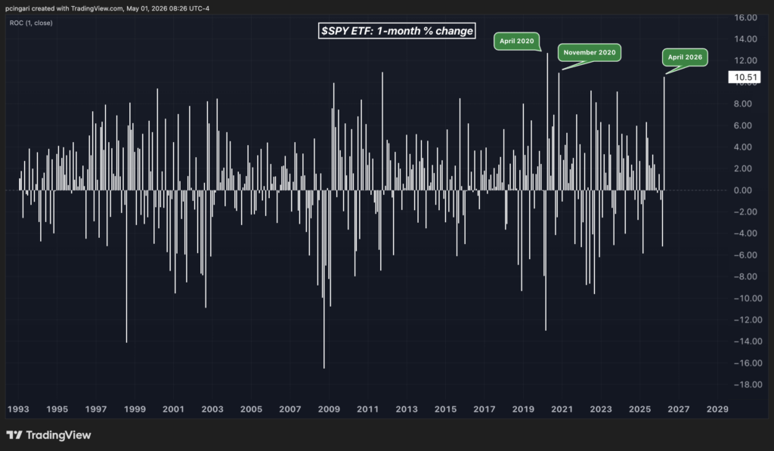The image size is (774, 451).
Task: Click the 1997 label on time axis
Action: pos(96,409)
